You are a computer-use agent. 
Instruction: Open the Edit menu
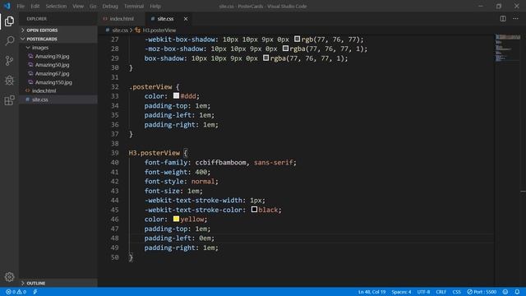click(35, 6)
